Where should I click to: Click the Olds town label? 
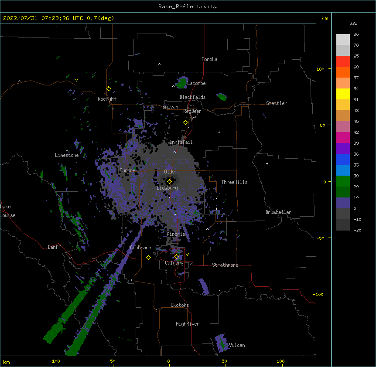pos(169,172)
